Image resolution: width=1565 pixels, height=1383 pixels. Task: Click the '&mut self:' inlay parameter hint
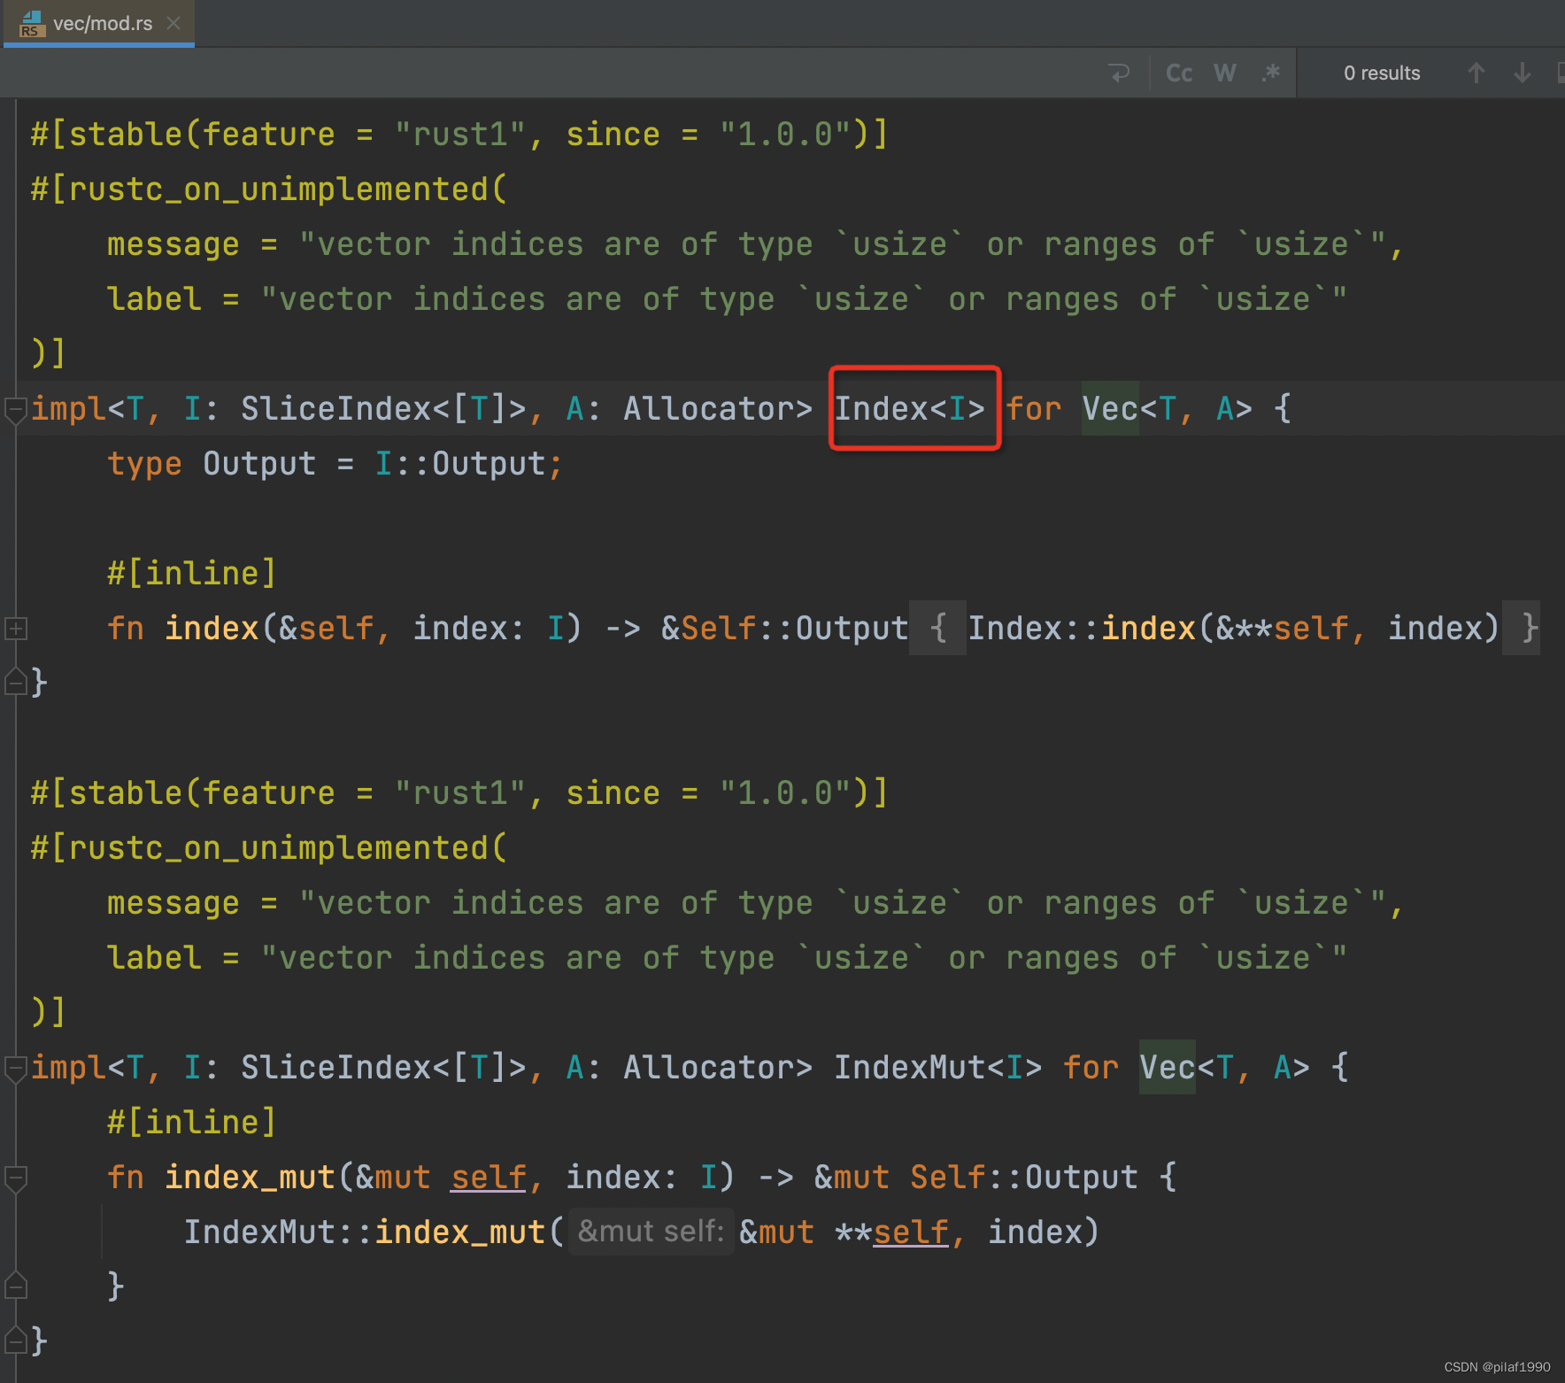[651, 1232]
